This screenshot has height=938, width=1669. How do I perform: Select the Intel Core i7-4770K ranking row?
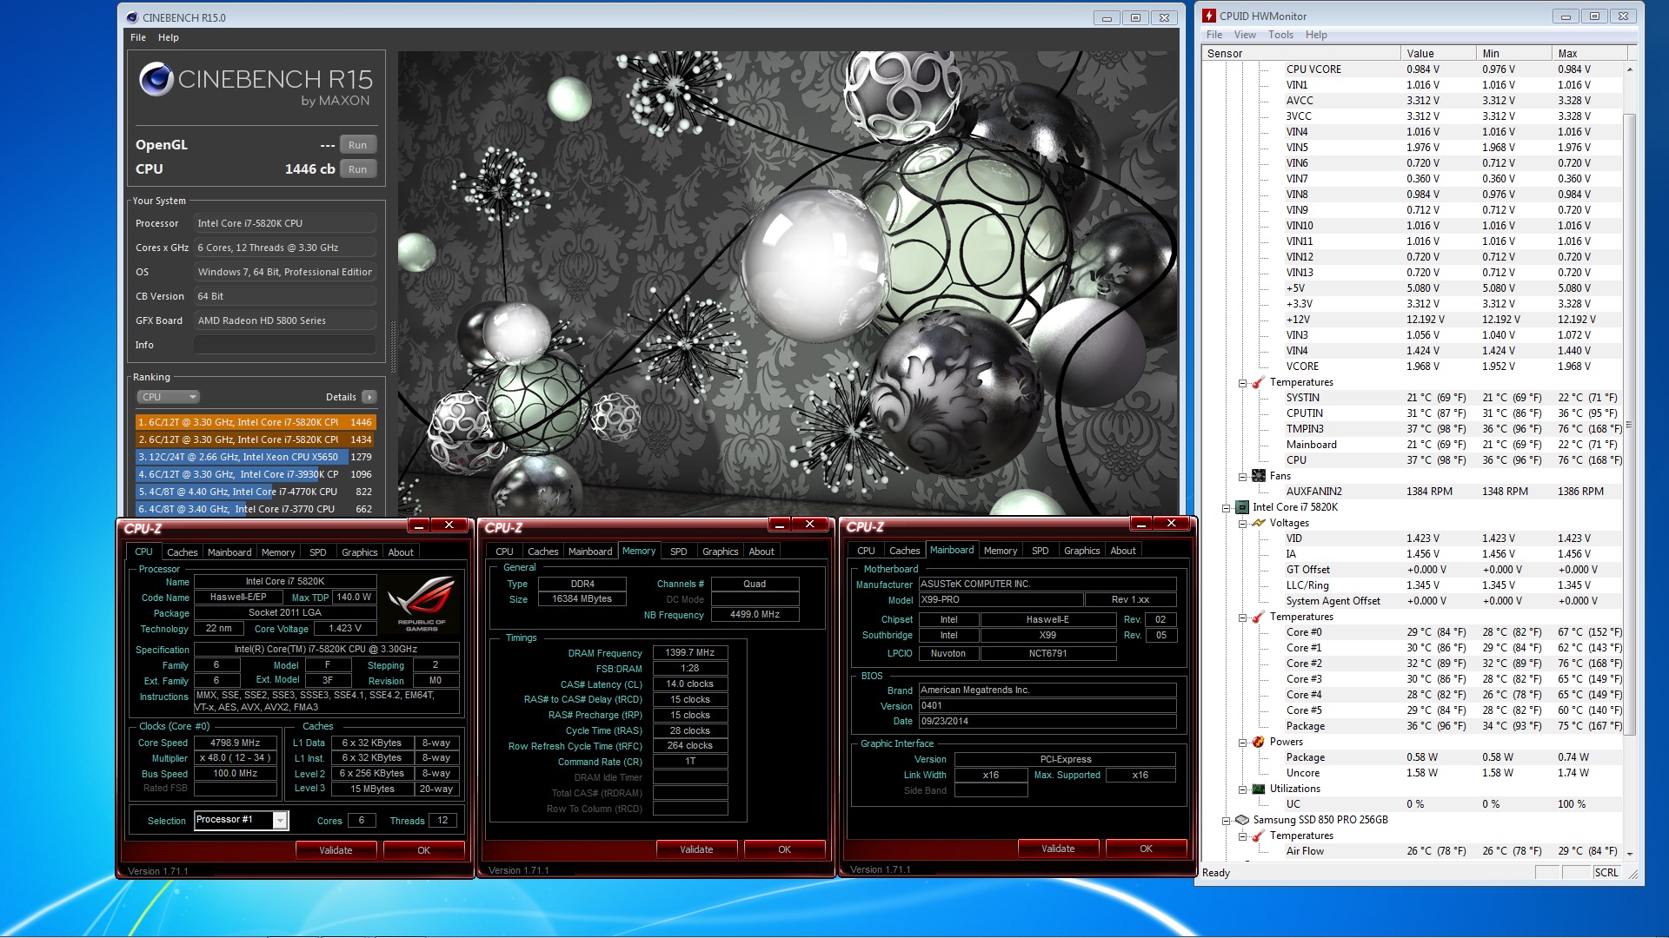click(255, 492)
